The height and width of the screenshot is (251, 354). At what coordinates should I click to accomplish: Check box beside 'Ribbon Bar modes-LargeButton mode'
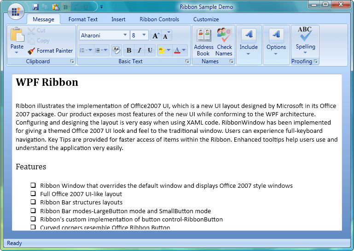tap(33, 210)
